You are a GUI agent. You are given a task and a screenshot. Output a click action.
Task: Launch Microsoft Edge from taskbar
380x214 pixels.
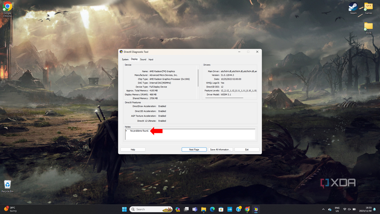(x=212, y=209)
